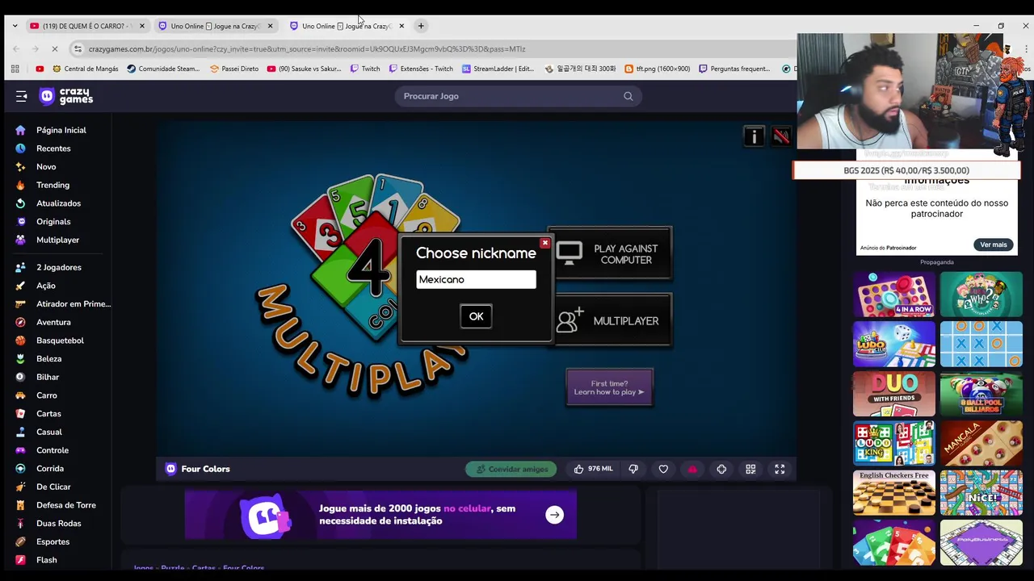Confirm nickname with OK button

pyautogui.click(x=476, y=316)
